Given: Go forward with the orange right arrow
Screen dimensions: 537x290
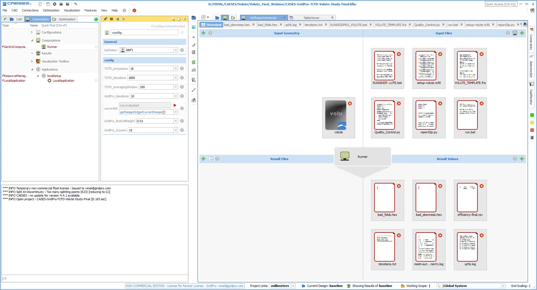Looking at the screenshot, I should point(124,19).
